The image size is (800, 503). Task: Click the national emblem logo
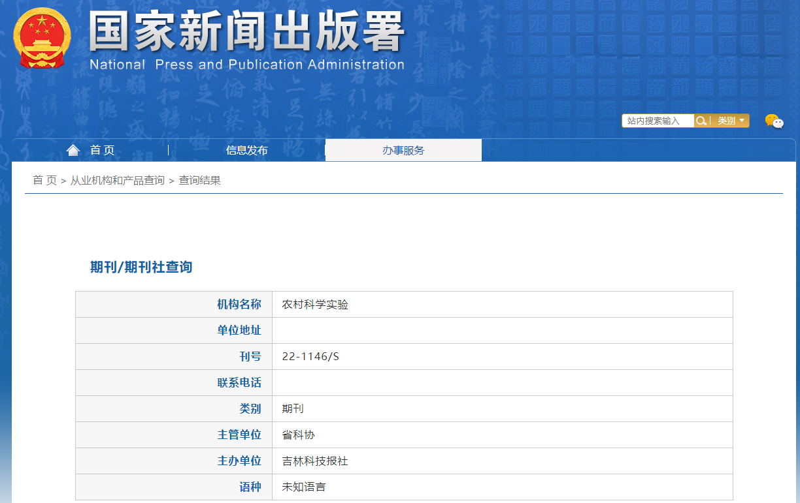[41, 38]
